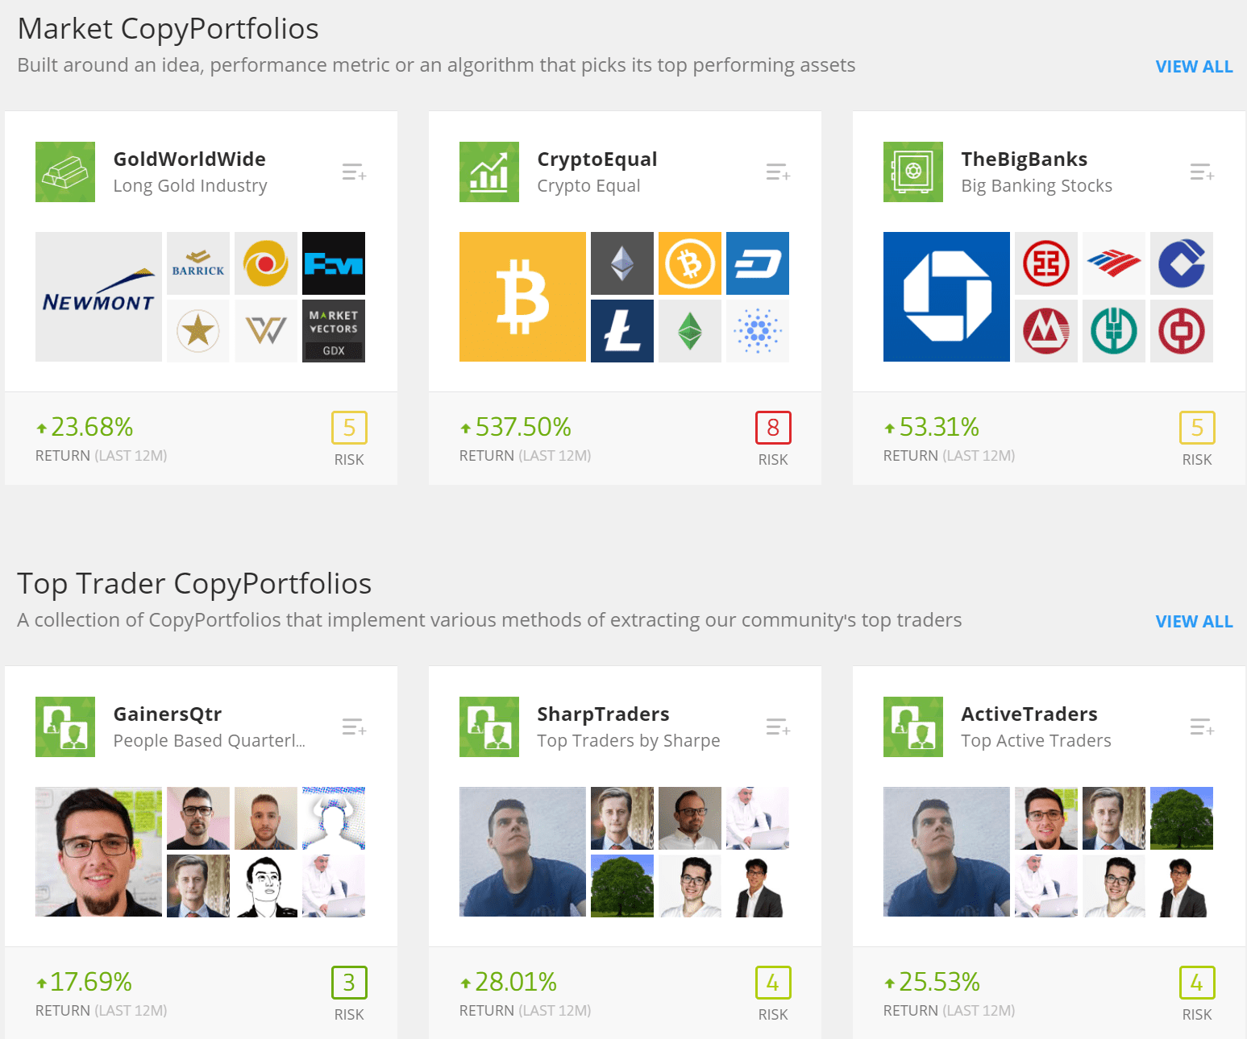Screen dimensions: 1247x1039
Task: Click the 17.69% return value
Action: [x=90, y=982]
